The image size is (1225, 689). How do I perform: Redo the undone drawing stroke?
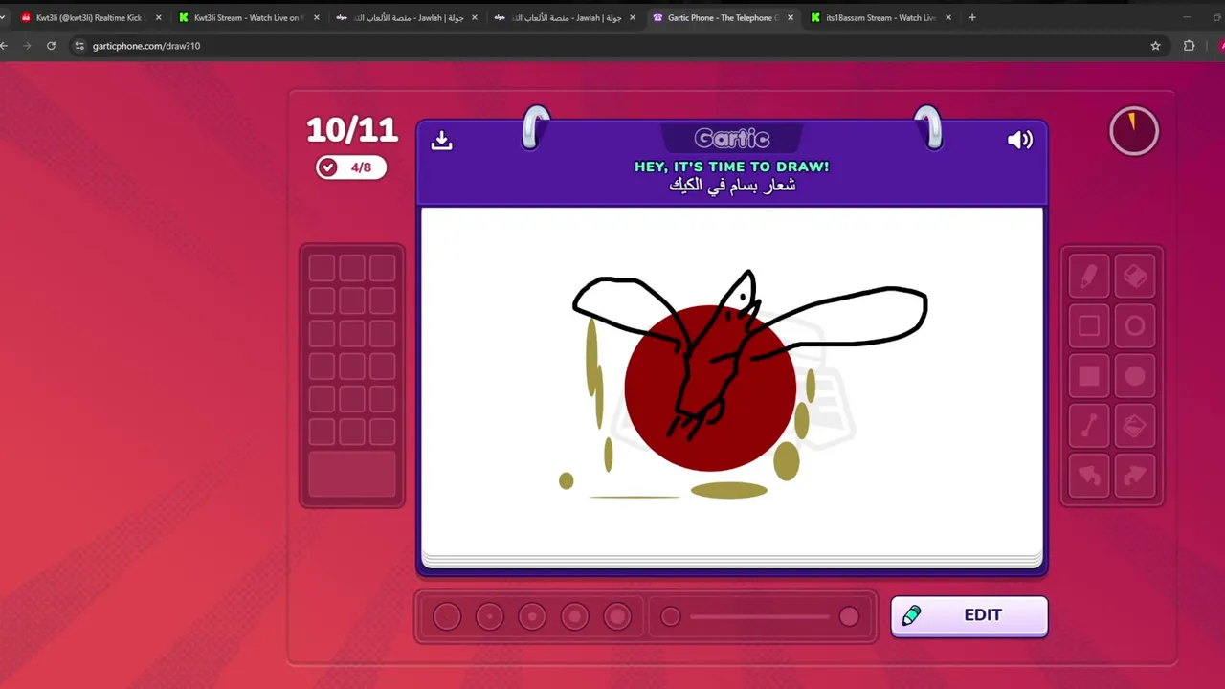[x=1135, y=476]
